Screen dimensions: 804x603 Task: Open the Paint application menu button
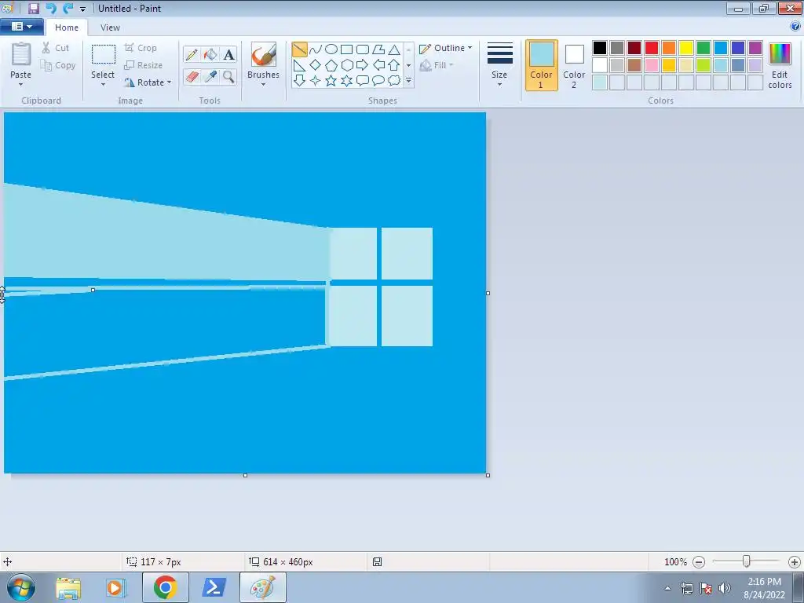tap(21, 26)
